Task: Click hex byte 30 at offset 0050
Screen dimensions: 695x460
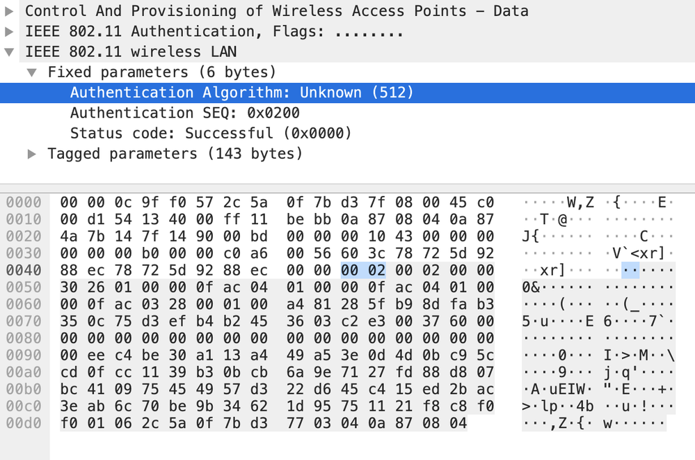Action: pos(69,287)
